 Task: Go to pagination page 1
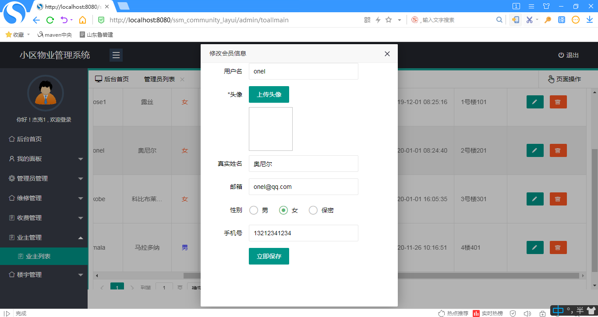click(117, 287)
